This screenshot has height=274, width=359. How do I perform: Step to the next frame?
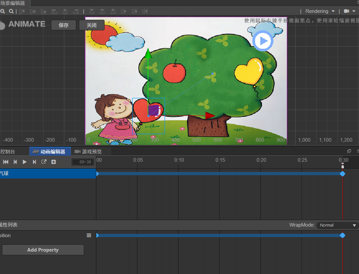34,162
